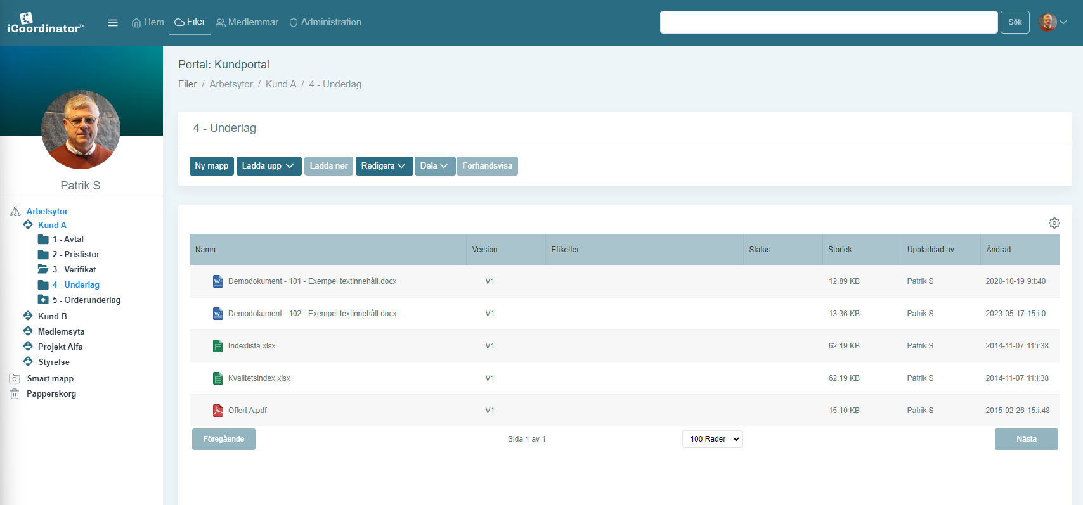Click the Styrelse workspace icon
Viewport: 1083px width, 505px height.
(28, 361)
